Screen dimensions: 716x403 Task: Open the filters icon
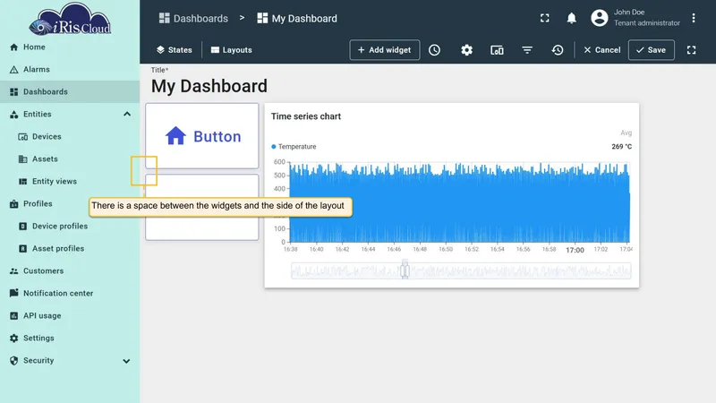pos(527,50)
